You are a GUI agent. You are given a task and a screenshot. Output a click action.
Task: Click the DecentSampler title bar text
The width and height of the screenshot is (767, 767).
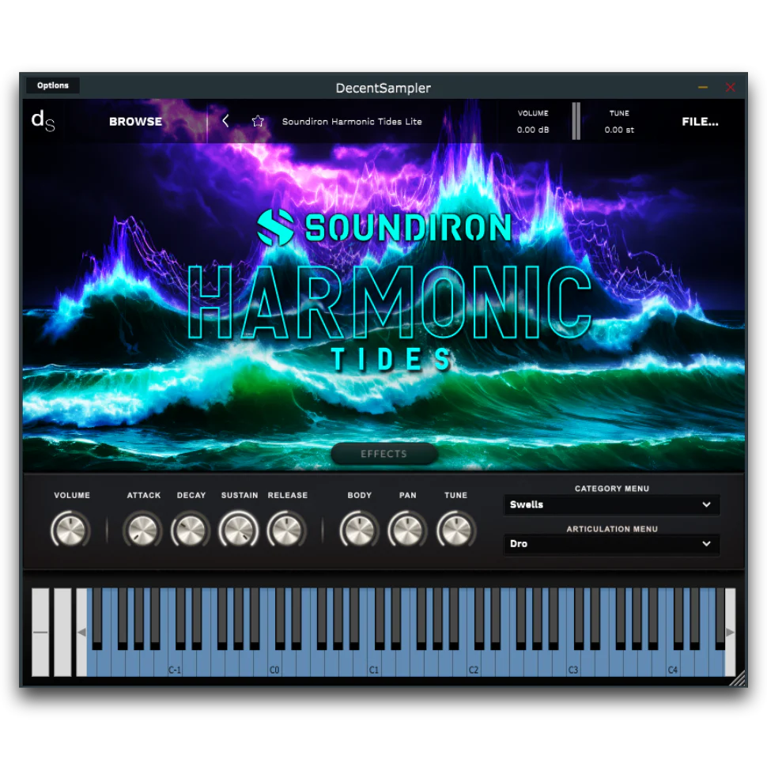383,88
